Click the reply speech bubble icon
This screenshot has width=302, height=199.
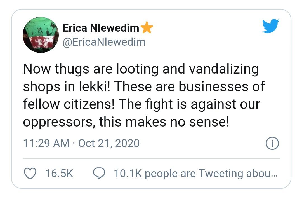pos(98,174)
